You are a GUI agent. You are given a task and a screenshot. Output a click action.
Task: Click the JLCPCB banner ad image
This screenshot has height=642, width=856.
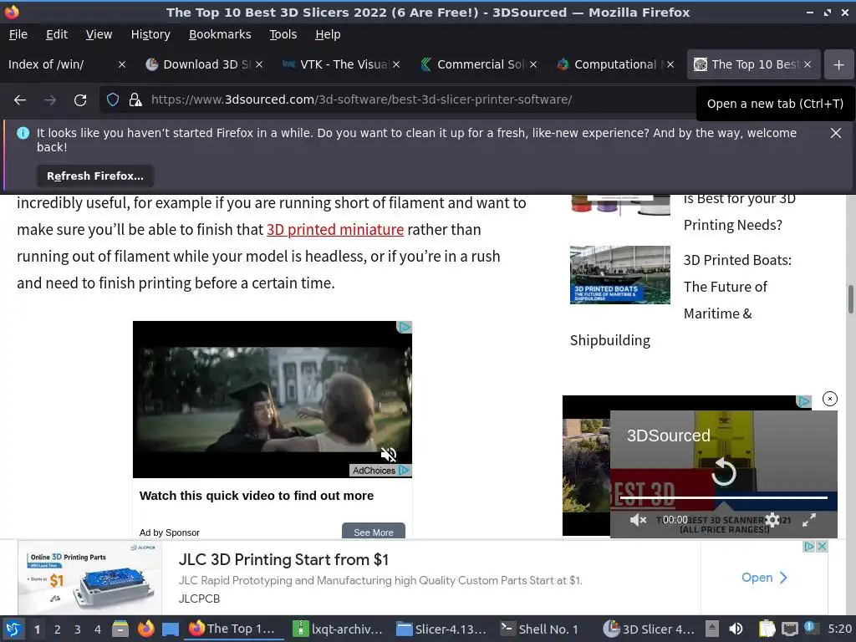click(90, 578)
